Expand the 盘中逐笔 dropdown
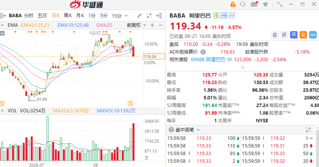The image size is (319, 167). tap(198, 130)
